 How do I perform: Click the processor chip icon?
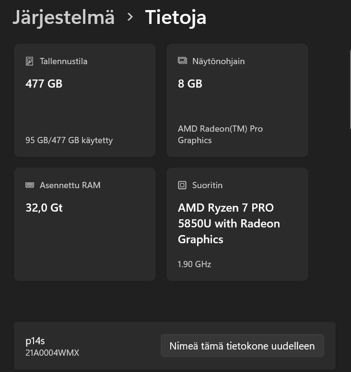pyautogui.click(x=182, y=185)
